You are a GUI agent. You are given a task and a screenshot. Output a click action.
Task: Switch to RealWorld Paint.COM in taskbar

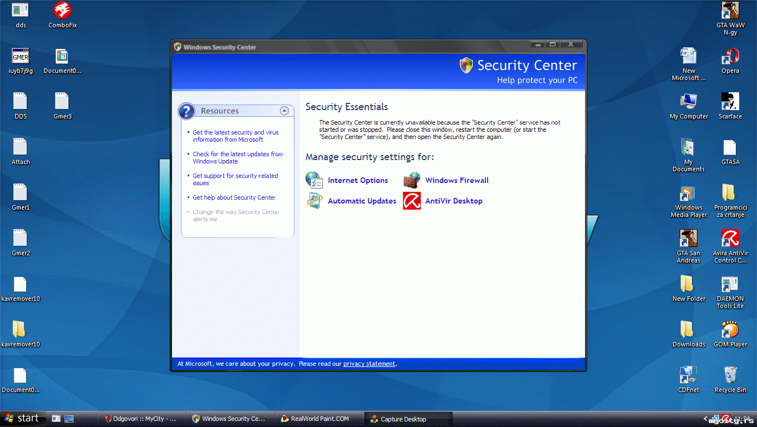318,419
